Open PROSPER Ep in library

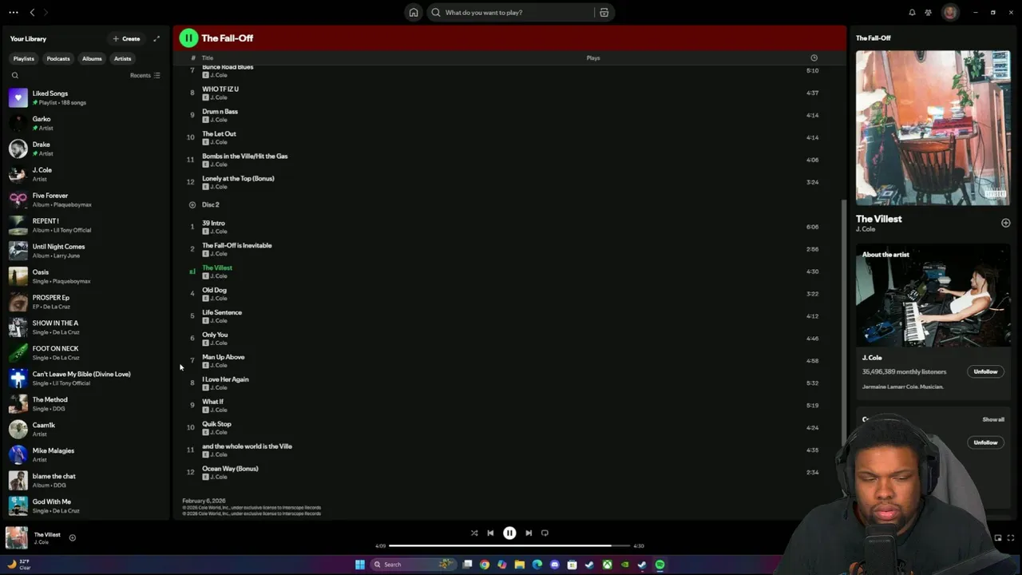coord(85,302)
